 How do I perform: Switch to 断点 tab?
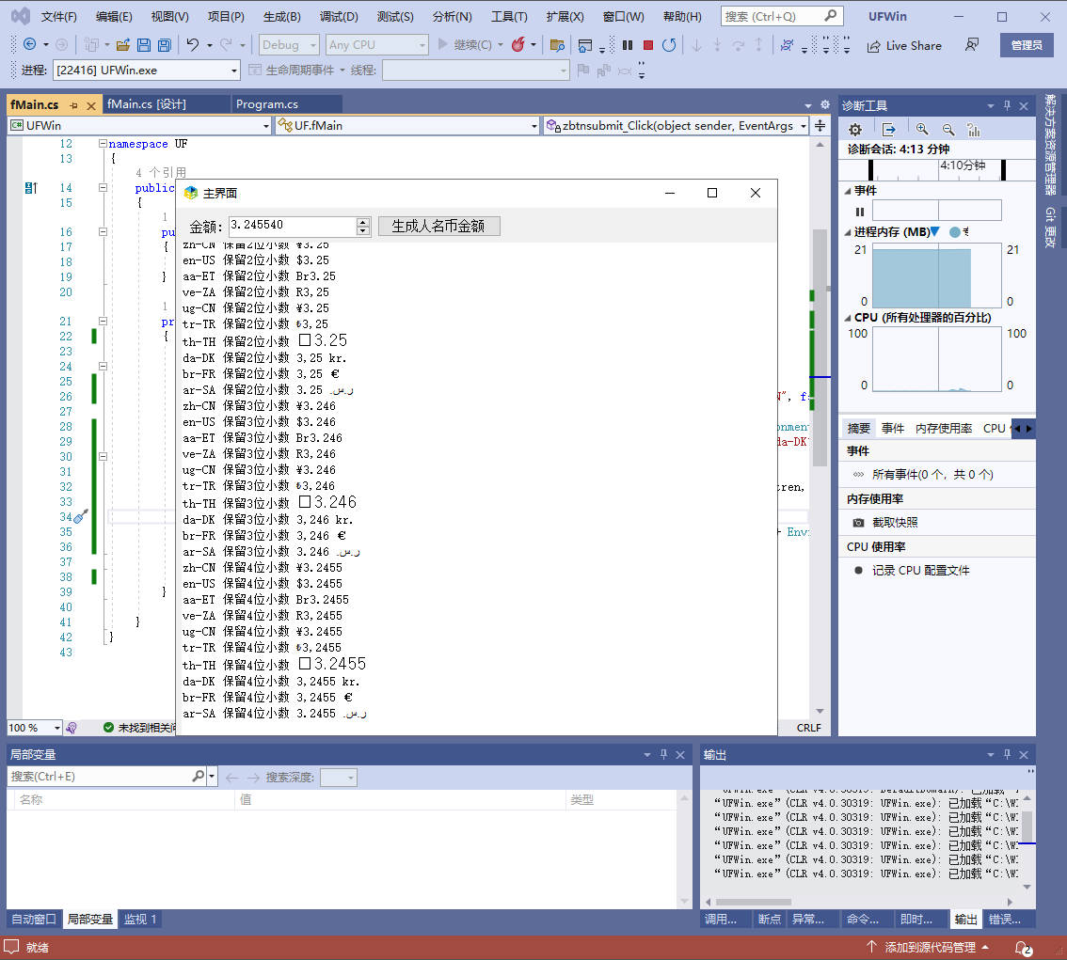coord(769,920)
